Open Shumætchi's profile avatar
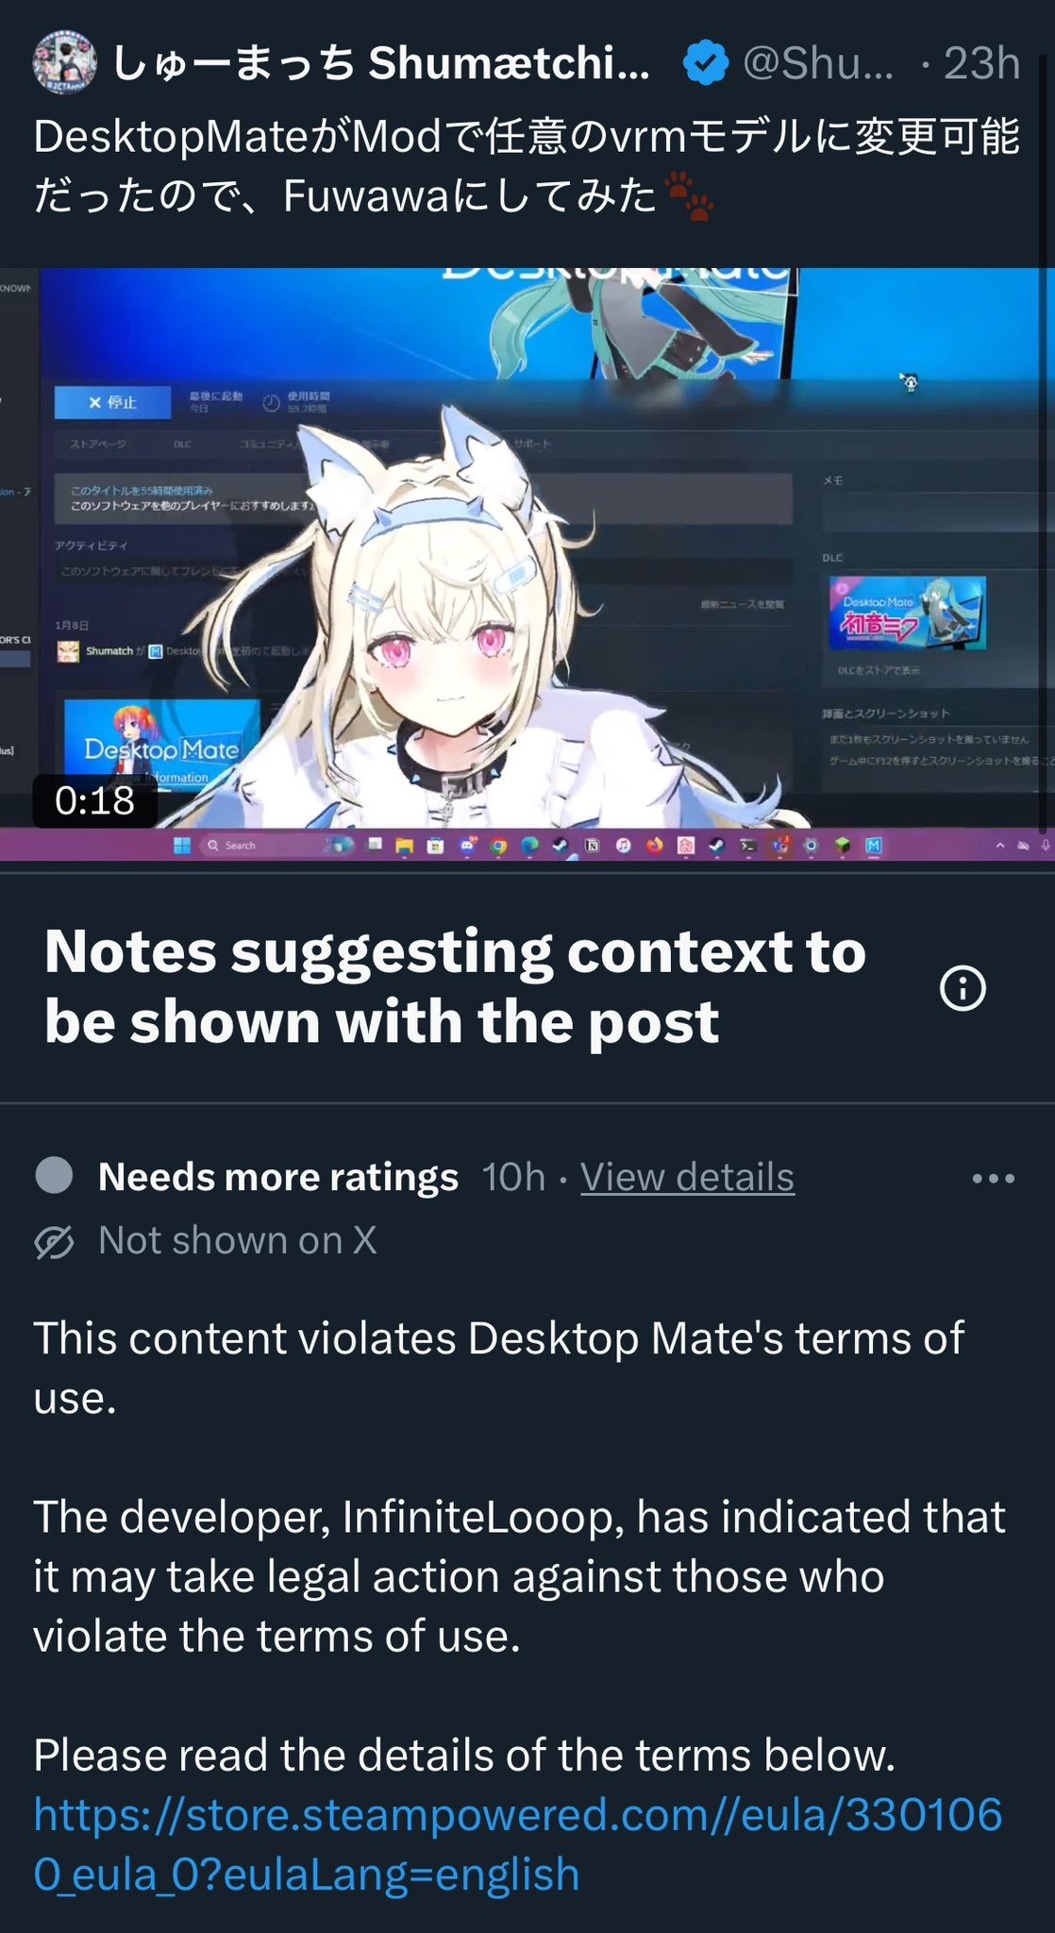The width and height of the screenshot is (1055, 1933). coord(64,63)
